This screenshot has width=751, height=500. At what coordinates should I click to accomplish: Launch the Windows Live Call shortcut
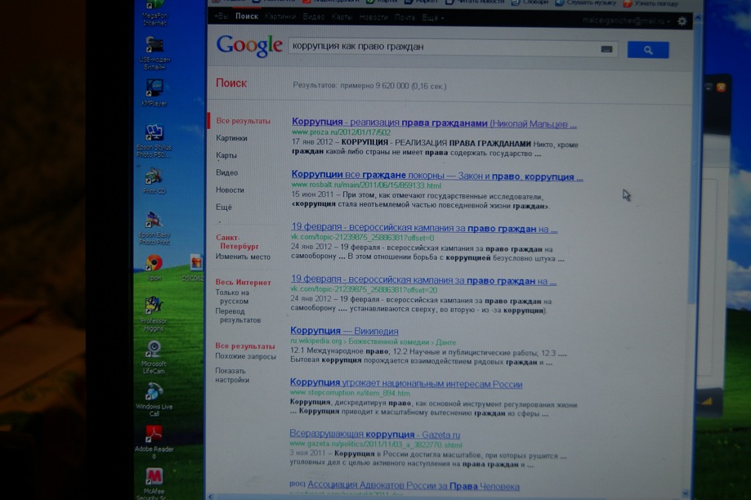tap(154, 400)
